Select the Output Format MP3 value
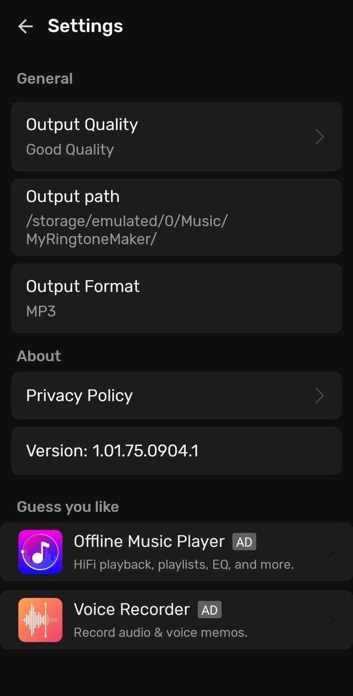Image resolution: width=353 pixels, height=696 pixels. tap(40, 311)
